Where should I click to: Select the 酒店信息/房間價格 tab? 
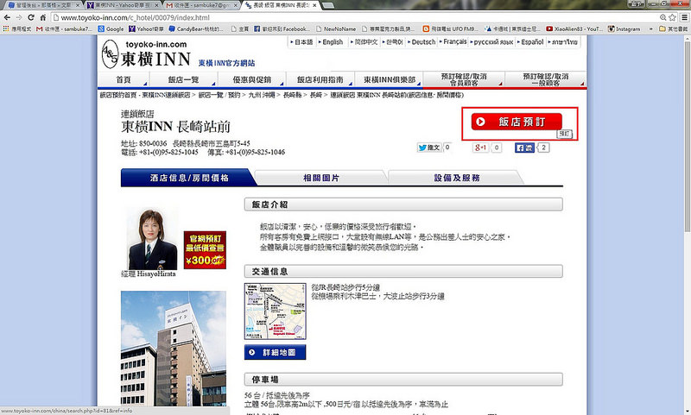189,178
